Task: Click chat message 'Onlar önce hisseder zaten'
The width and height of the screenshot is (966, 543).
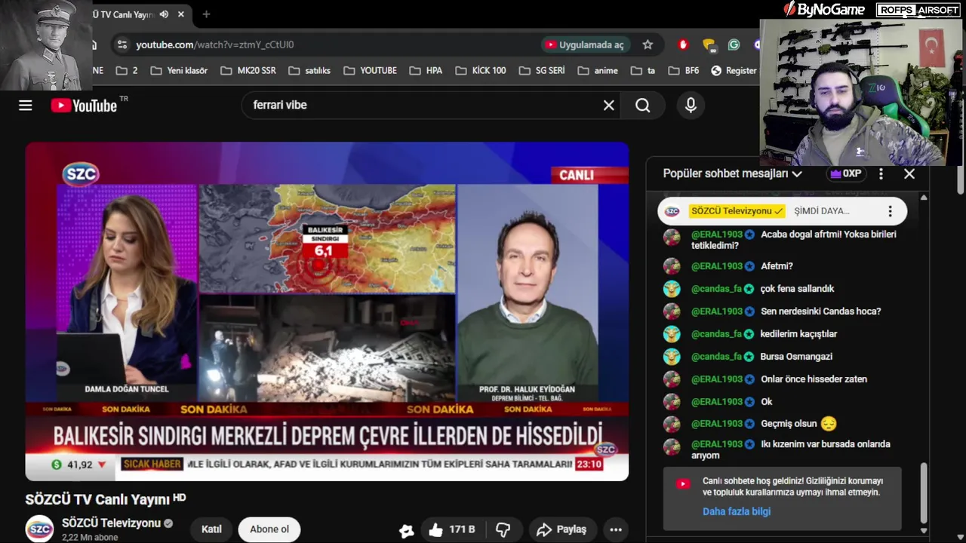Action: (814, 379)
